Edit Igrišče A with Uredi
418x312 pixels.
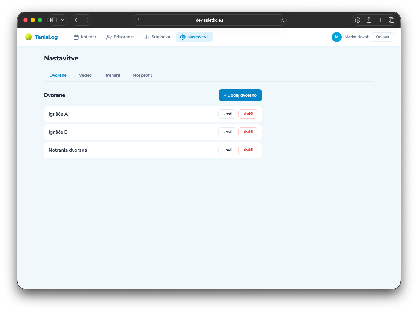click(x=227, y=114)
